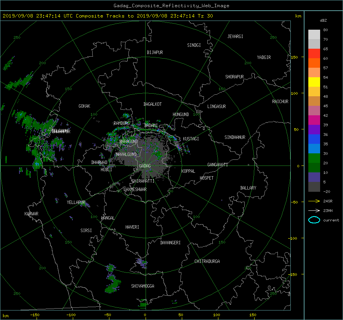Click the SHORAPUR city label
343x320 pixels.
coord(234,77)
